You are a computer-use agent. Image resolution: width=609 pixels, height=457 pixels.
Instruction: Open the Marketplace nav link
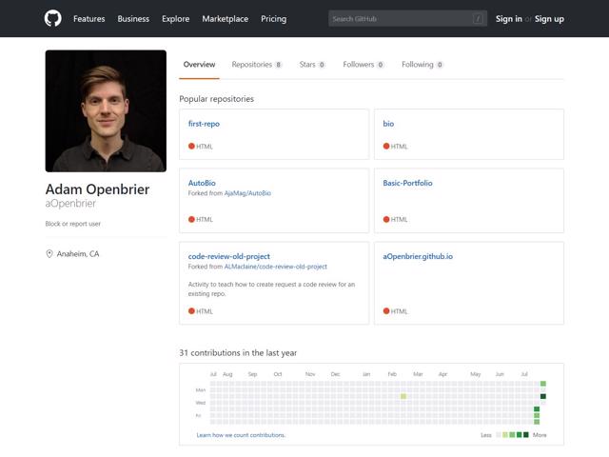[225, 19]
